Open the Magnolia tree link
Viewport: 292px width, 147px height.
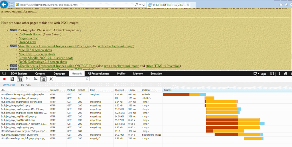pos(28,38)
